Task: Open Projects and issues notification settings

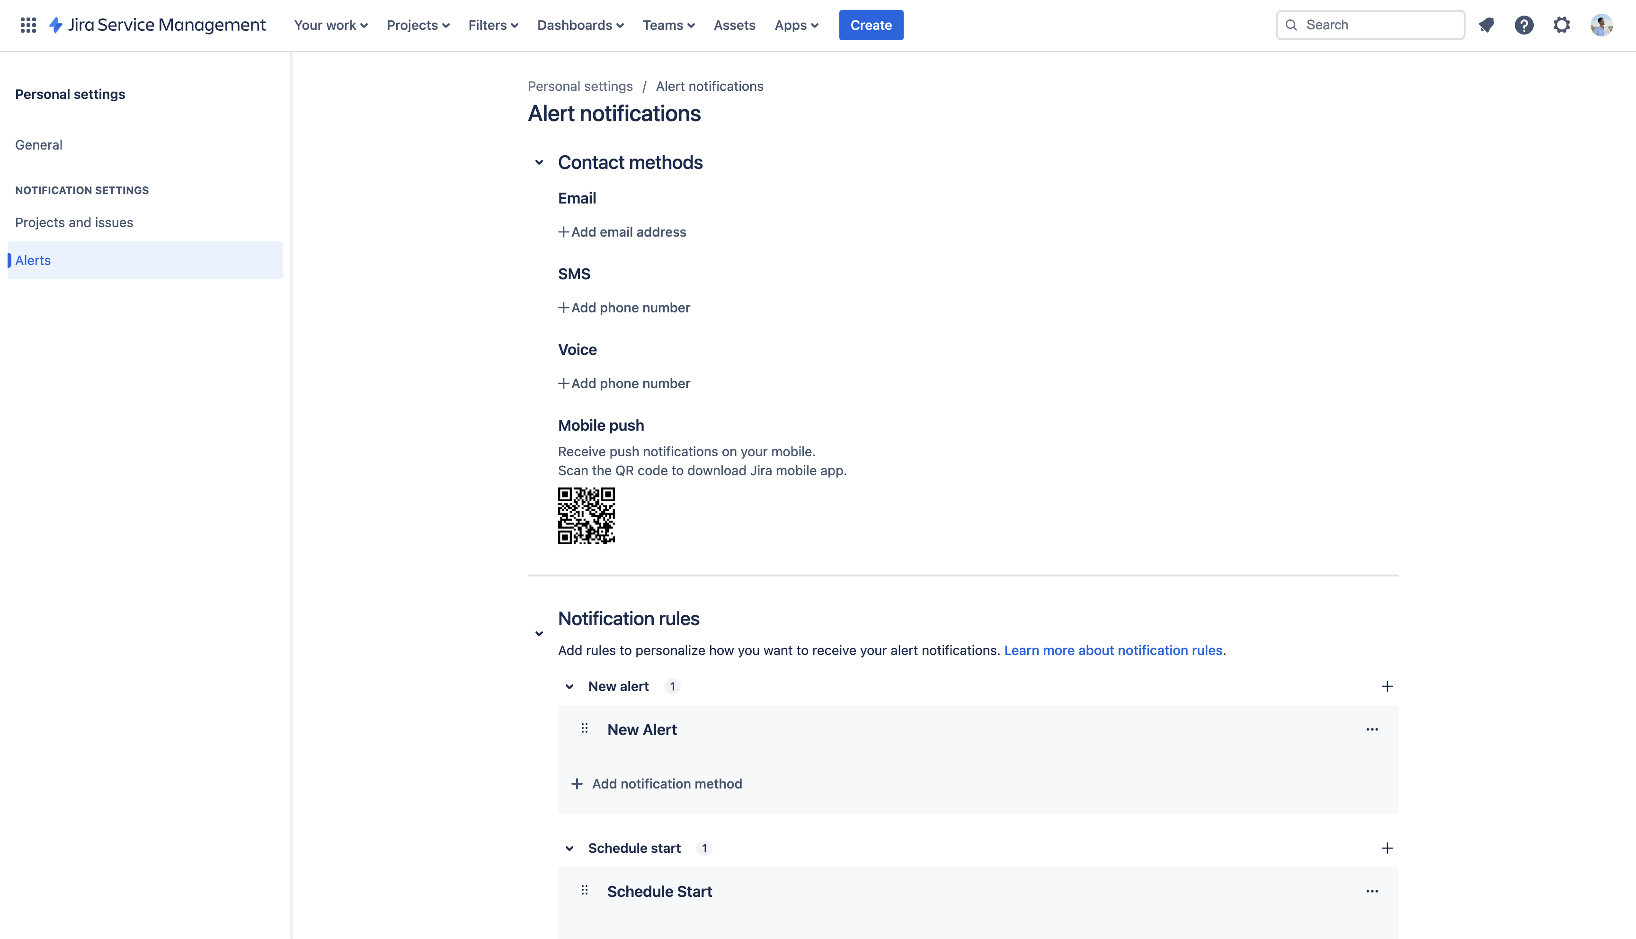Action: 74,222
